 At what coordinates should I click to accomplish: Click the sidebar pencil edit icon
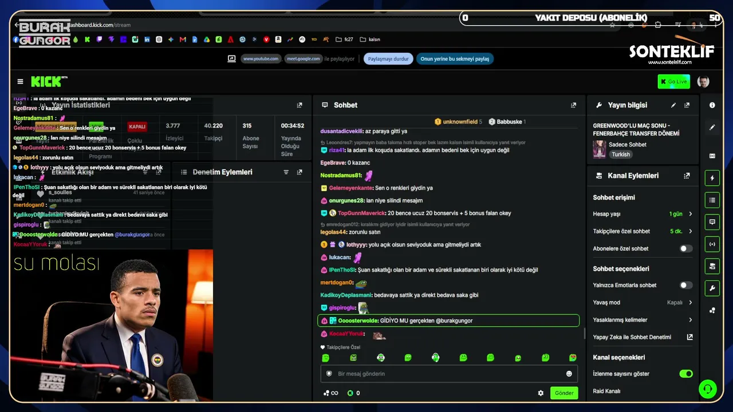[712, 127]
